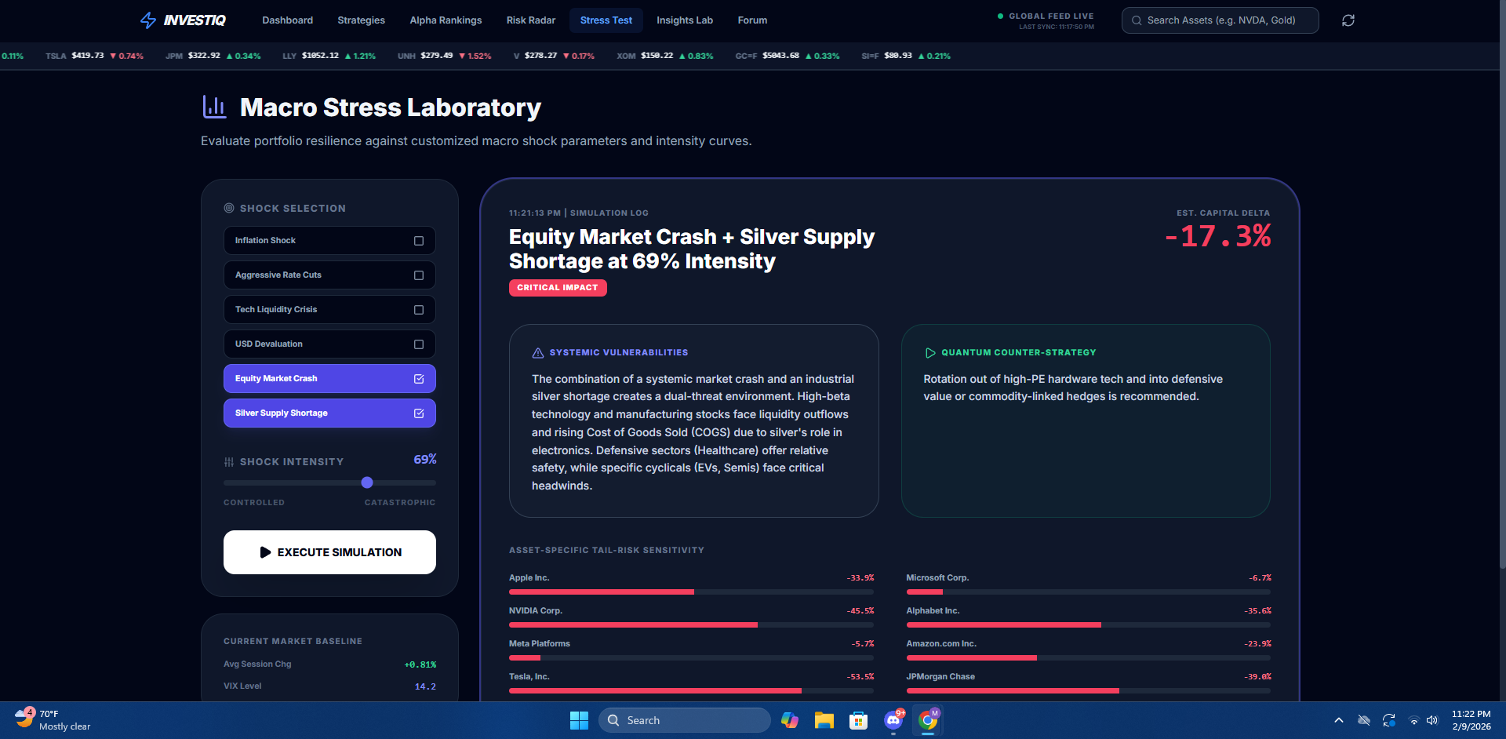
Task: Uncheck the Equity Market Crash option
Action: tap(419, 379)
